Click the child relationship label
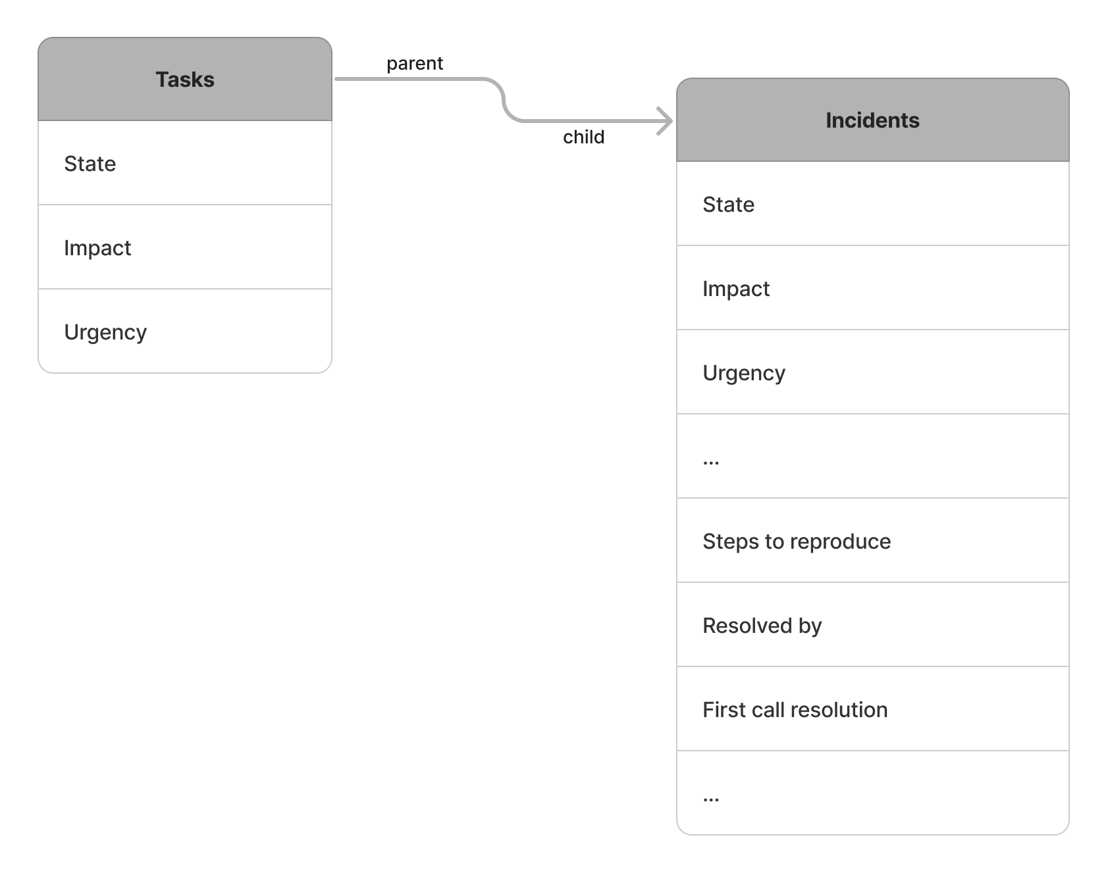This screenshot has width=1110, height=875. 583,137
